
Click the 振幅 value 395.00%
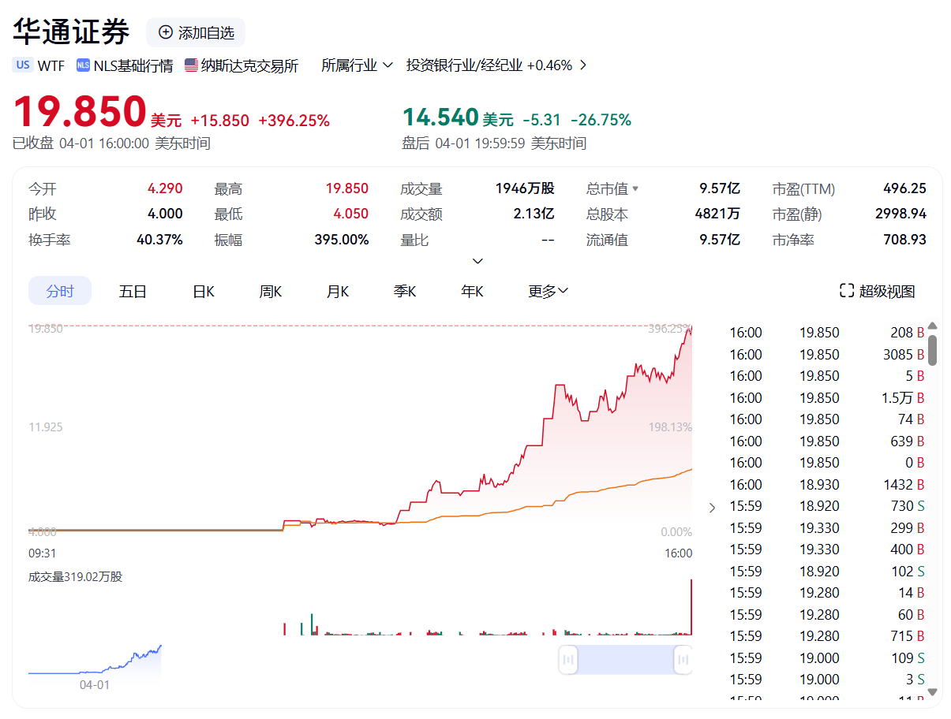coord(342,240)
